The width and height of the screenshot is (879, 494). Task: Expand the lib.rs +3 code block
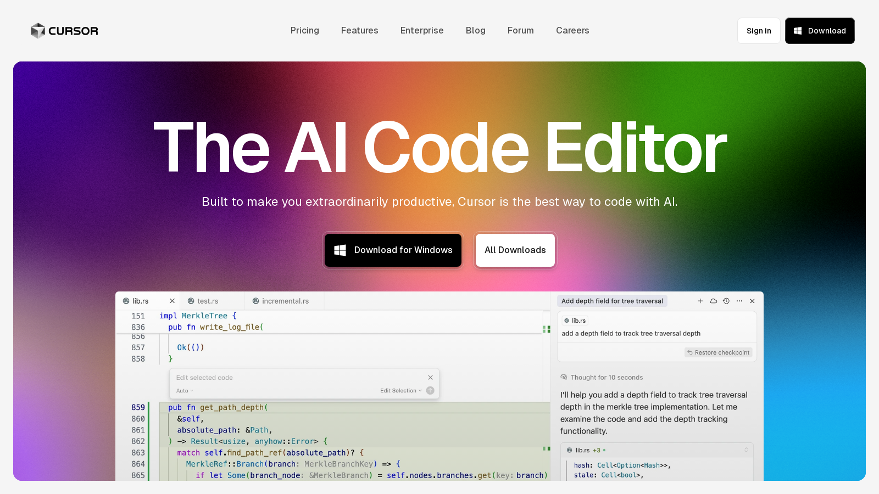click(x=746, y=450)
